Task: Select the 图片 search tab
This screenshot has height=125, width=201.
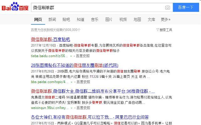Action: pos(109,19)
